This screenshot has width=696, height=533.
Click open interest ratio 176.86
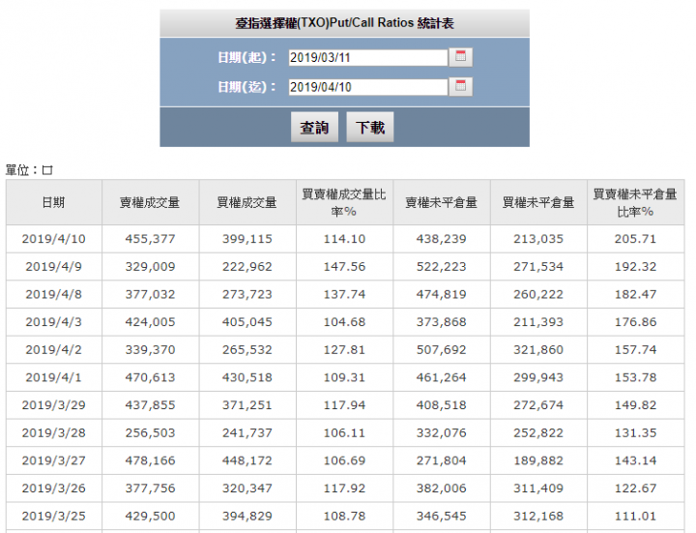636,322
